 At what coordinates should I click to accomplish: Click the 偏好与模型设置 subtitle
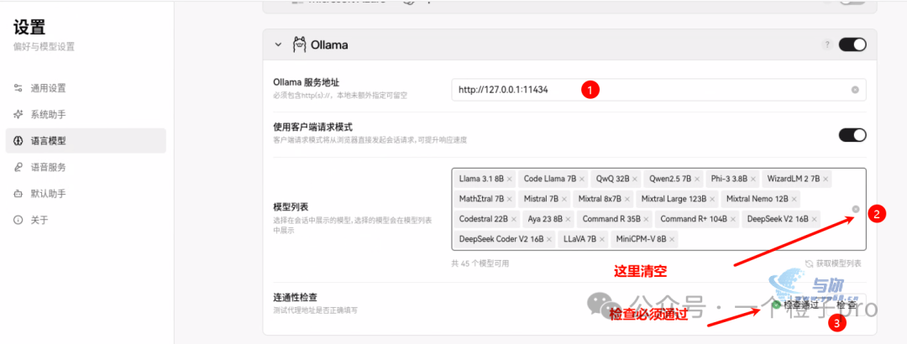point(44,47)
